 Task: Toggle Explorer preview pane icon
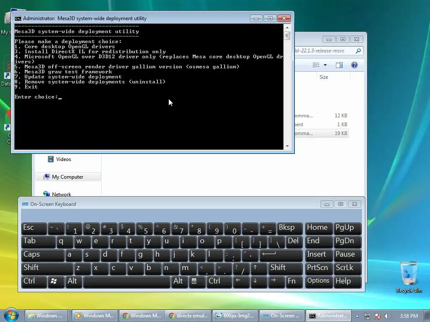(x=339, y=65)
